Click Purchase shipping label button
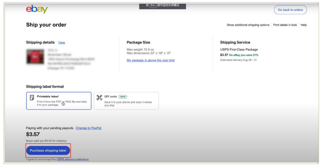Viewport: 325px width, 168px height. pyautogui.click(x=48, y=151)
